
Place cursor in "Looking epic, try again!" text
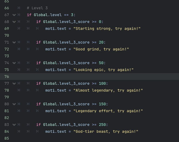tap(103, 70)
